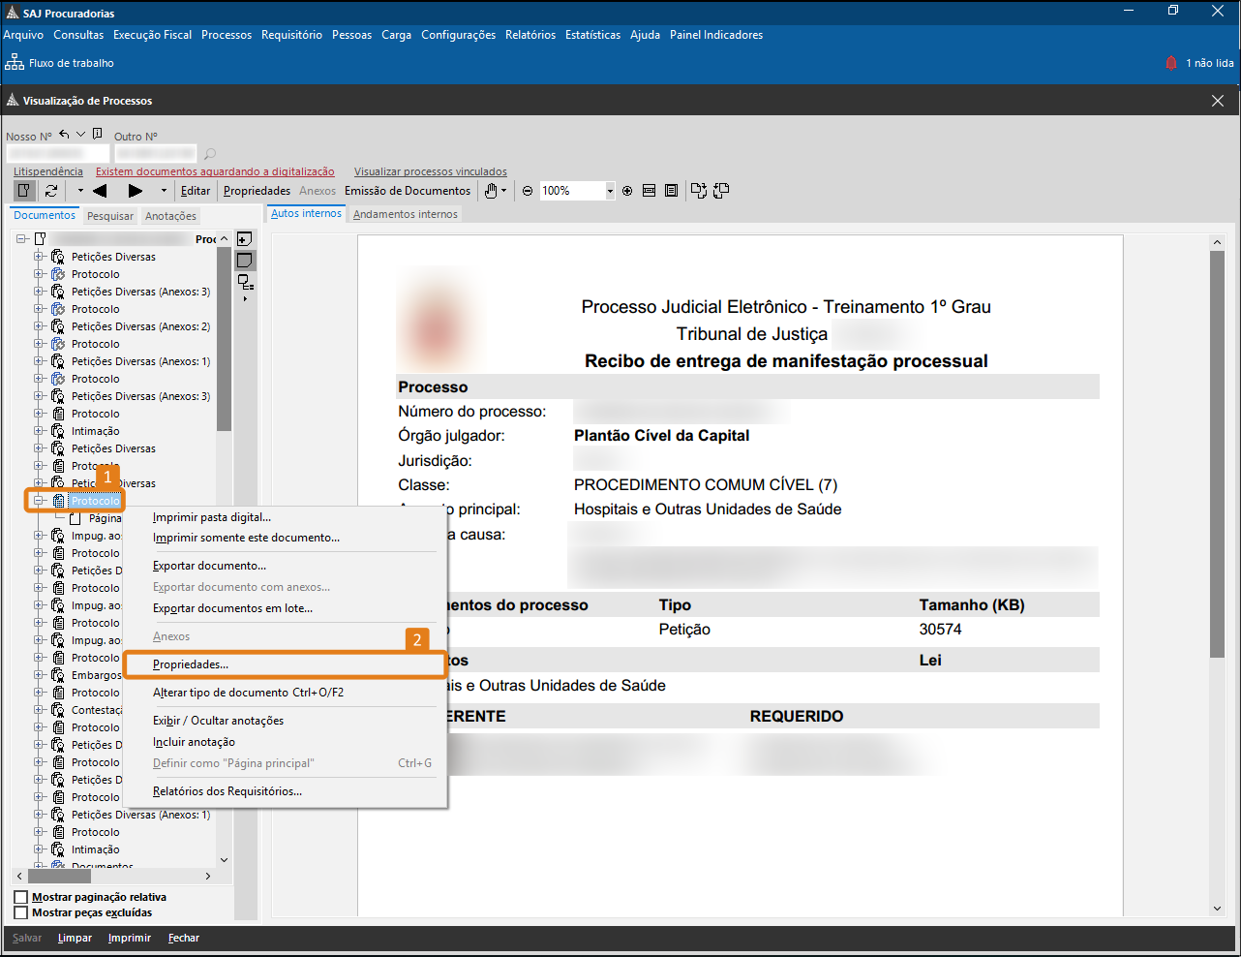Click the Embargos document icon
Image resolution: width=1241 pixels, height=957 pixels.
pyautogui.click(x=58, y=675)
